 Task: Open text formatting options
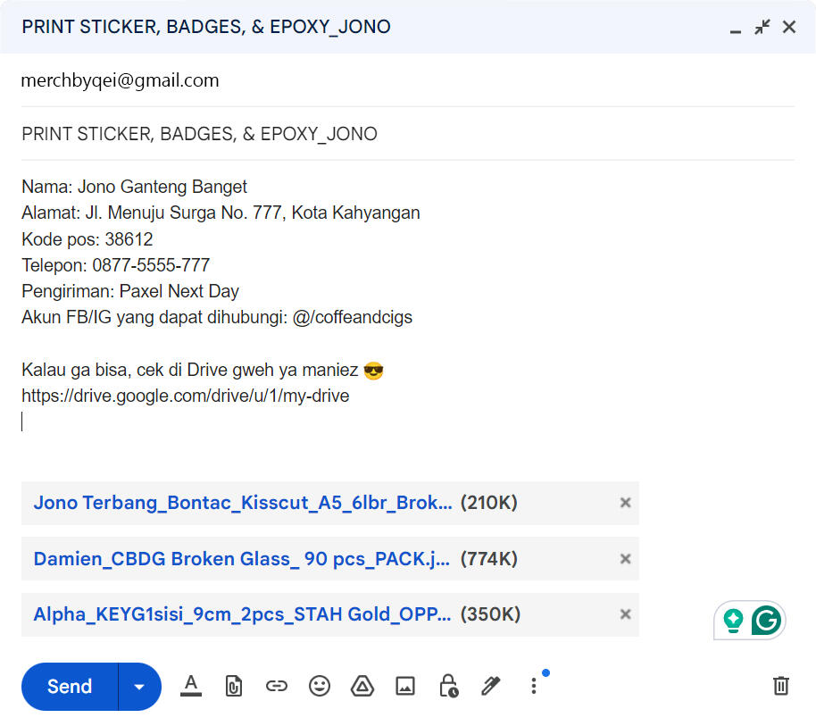point(190,686)
